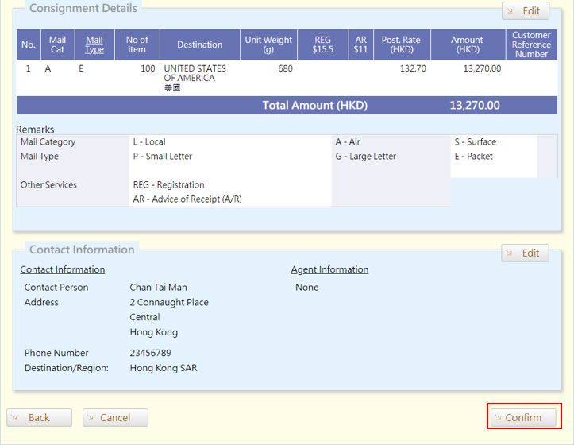Click the underlined Mail Type column header

94,44
